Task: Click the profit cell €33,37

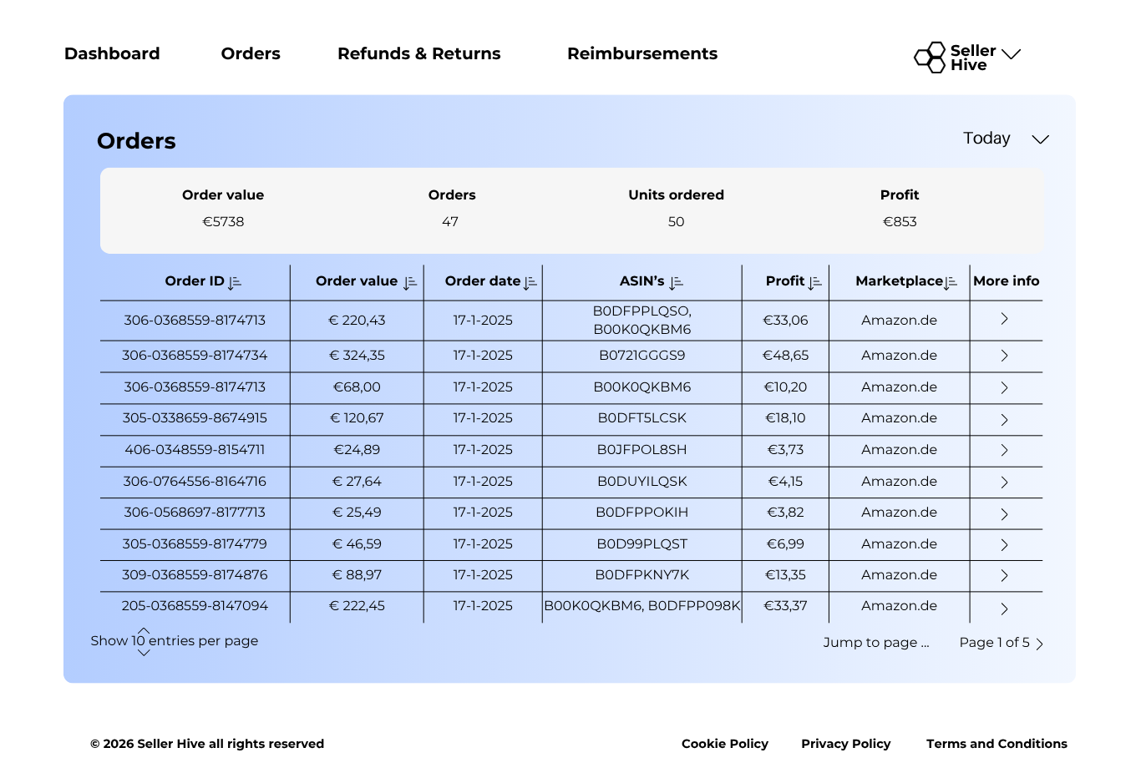Action: (x=785, y=606)
